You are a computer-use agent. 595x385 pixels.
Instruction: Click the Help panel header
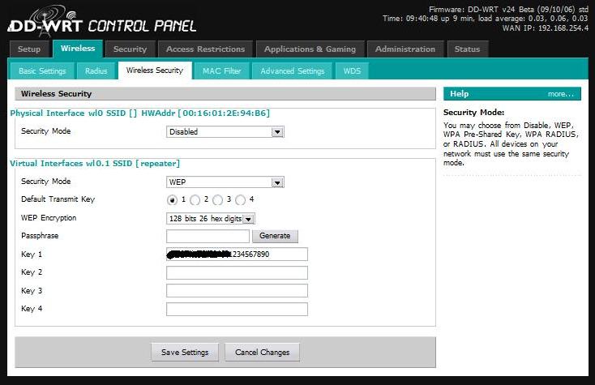[x=512, y=94]
